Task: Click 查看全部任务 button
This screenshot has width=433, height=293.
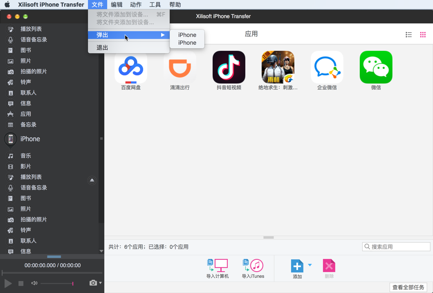Action: tap(408, 287)
